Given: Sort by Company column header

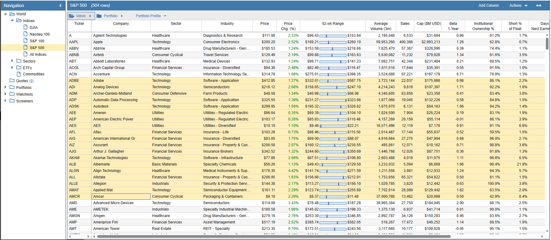Looking at the screenshot, I should 121,26.
